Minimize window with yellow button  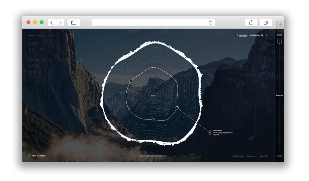tap(35, 22)
